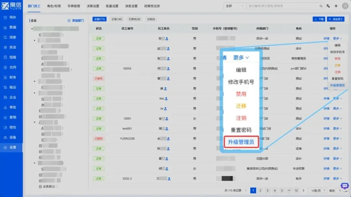Switch to the 角色/权限 tab
Viewport: 351px width, 197px height.
coord(54,6)
